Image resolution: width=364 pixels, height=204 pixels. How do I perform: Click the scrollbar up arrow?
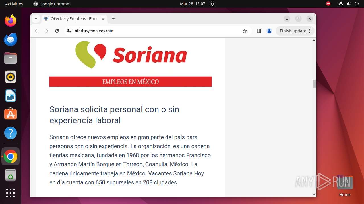pos(314,40)
